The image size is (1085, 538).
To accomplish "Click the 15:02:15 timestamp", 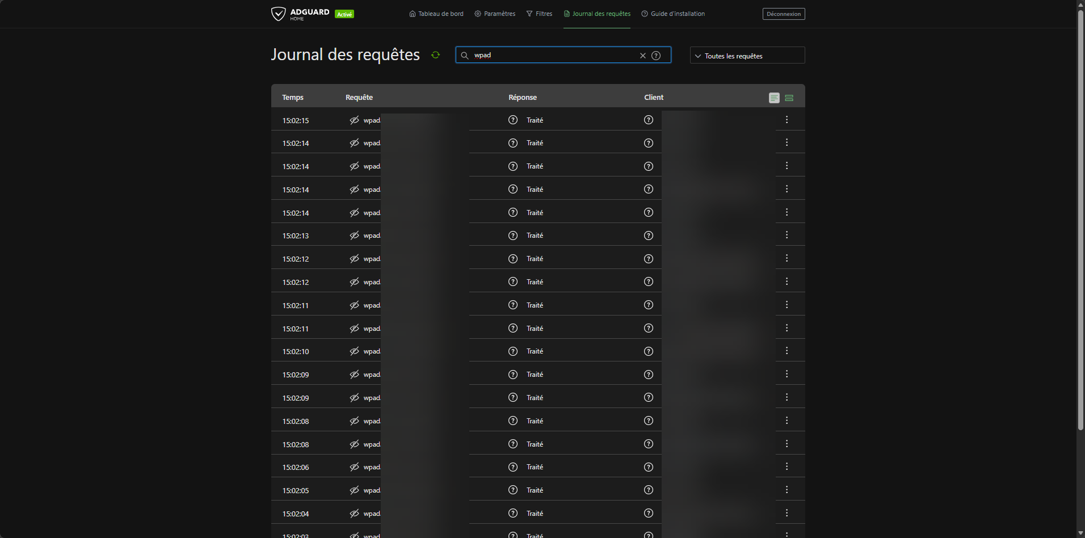I will tap(296, 120).
